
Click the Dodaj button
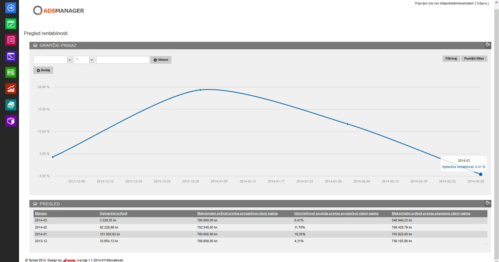coord(43,70)
